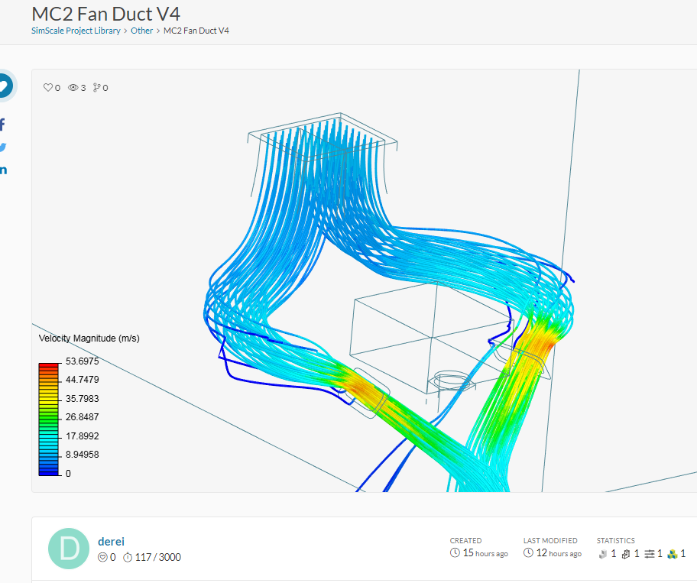Select the geometry count icon under Statistics
The height and width of the screenshot is (583, 697).
pos(602,553)
